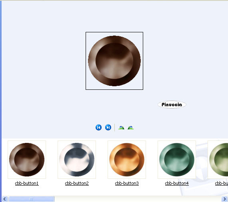The height and width of the screenshot is (202, 228).
Task: Select the brown cbb-button1 thumbnail
Action: 27,160
